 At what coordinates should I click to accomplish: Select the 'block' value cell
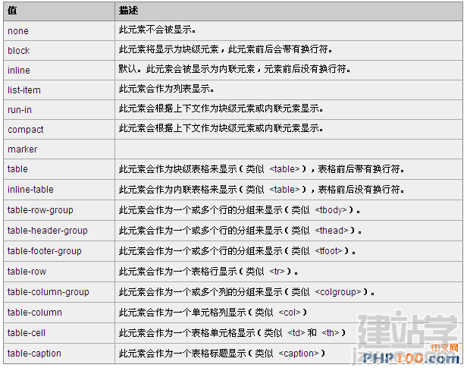click(x=59, y=50)
